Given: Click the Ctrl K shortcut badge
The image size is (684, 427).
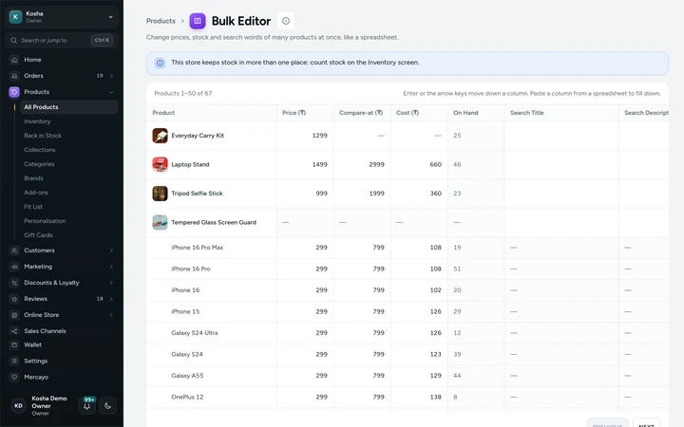Looking at the screenshot, I should (102, 40).
